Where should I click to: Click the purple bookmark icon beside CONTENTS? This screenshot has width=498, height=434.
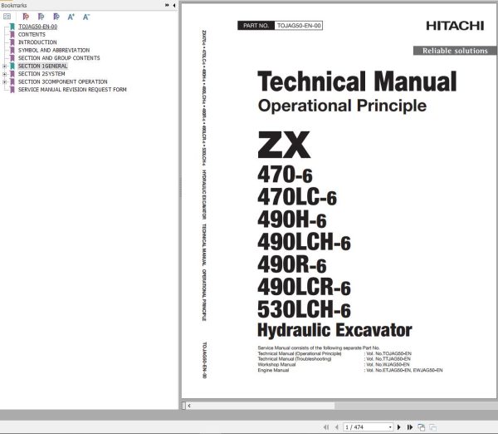click(x=12, y=34)
